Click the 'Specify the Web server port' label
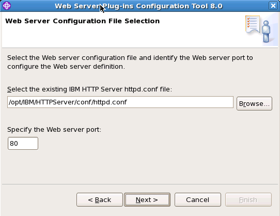Image resolution: width=280 pixels, height=216 pixels. coord(54,130)
